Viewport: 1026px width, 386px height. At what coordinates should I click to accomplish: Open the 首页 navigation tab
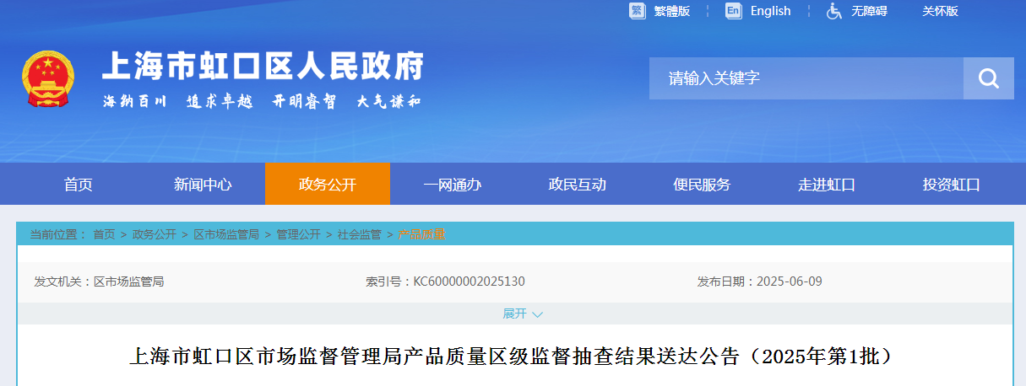point(78,184)
